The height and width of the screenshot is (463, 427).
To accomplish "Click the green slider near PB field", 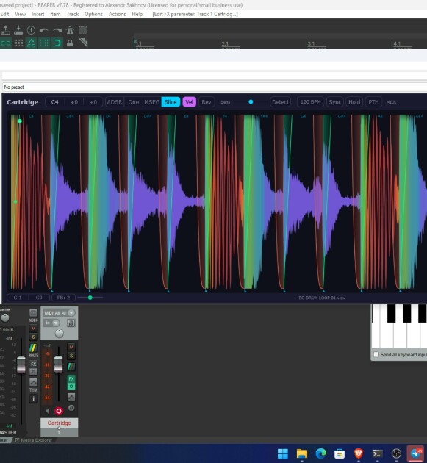I will click(x=90, y=298).
